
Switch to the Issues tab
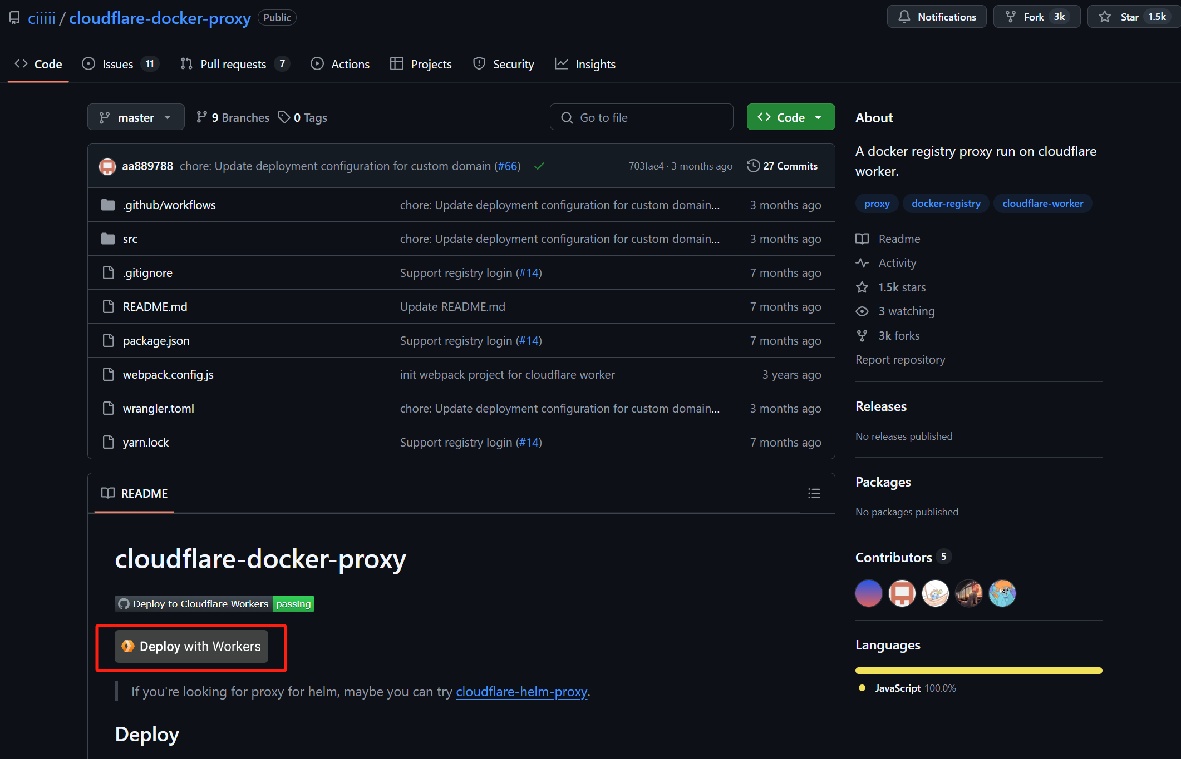118,64
